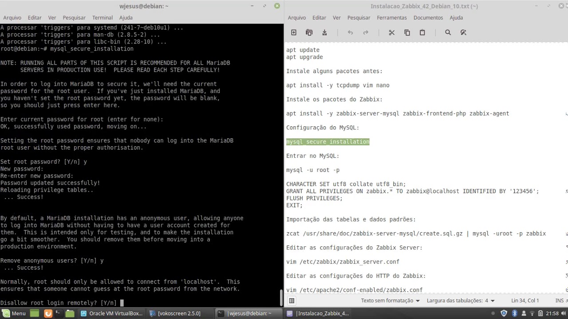Screen dimensions: 568x319
Task: Open the Arquivo menu in the text editor
Action: pos(297,18)
